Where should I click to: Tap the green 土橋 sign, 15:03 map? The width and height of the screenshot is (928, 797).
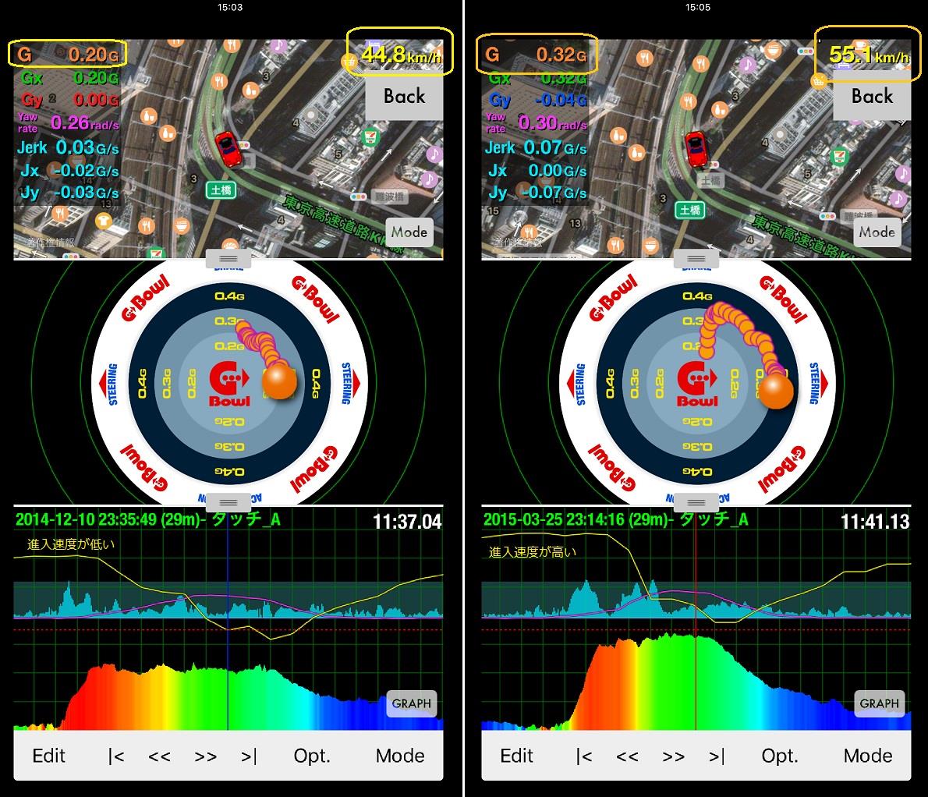click(x=221, y=190)
